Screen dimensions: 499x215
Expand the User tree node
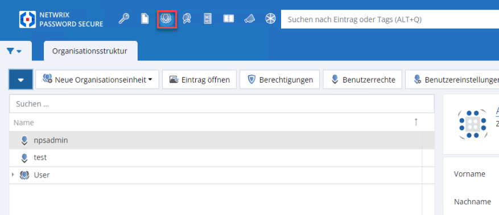point(13,175)
